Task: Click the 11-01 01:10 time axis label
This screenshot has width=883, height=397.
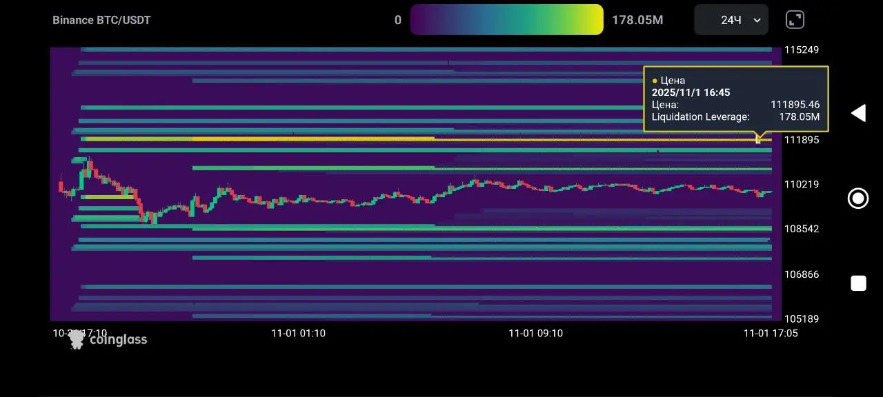Action: 298,333
